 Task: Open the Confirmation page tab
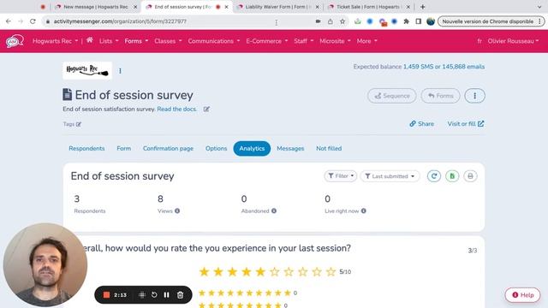coord(168,148)
